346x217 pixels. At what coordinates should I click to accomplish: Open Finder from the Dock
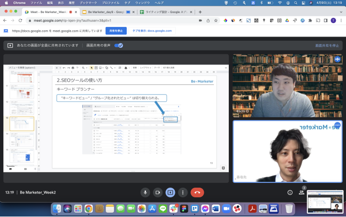click(57, 209)
